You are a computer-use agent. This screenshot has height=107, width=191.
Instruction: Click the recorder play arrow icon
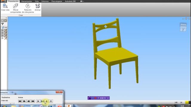click(x=98, y=98)
